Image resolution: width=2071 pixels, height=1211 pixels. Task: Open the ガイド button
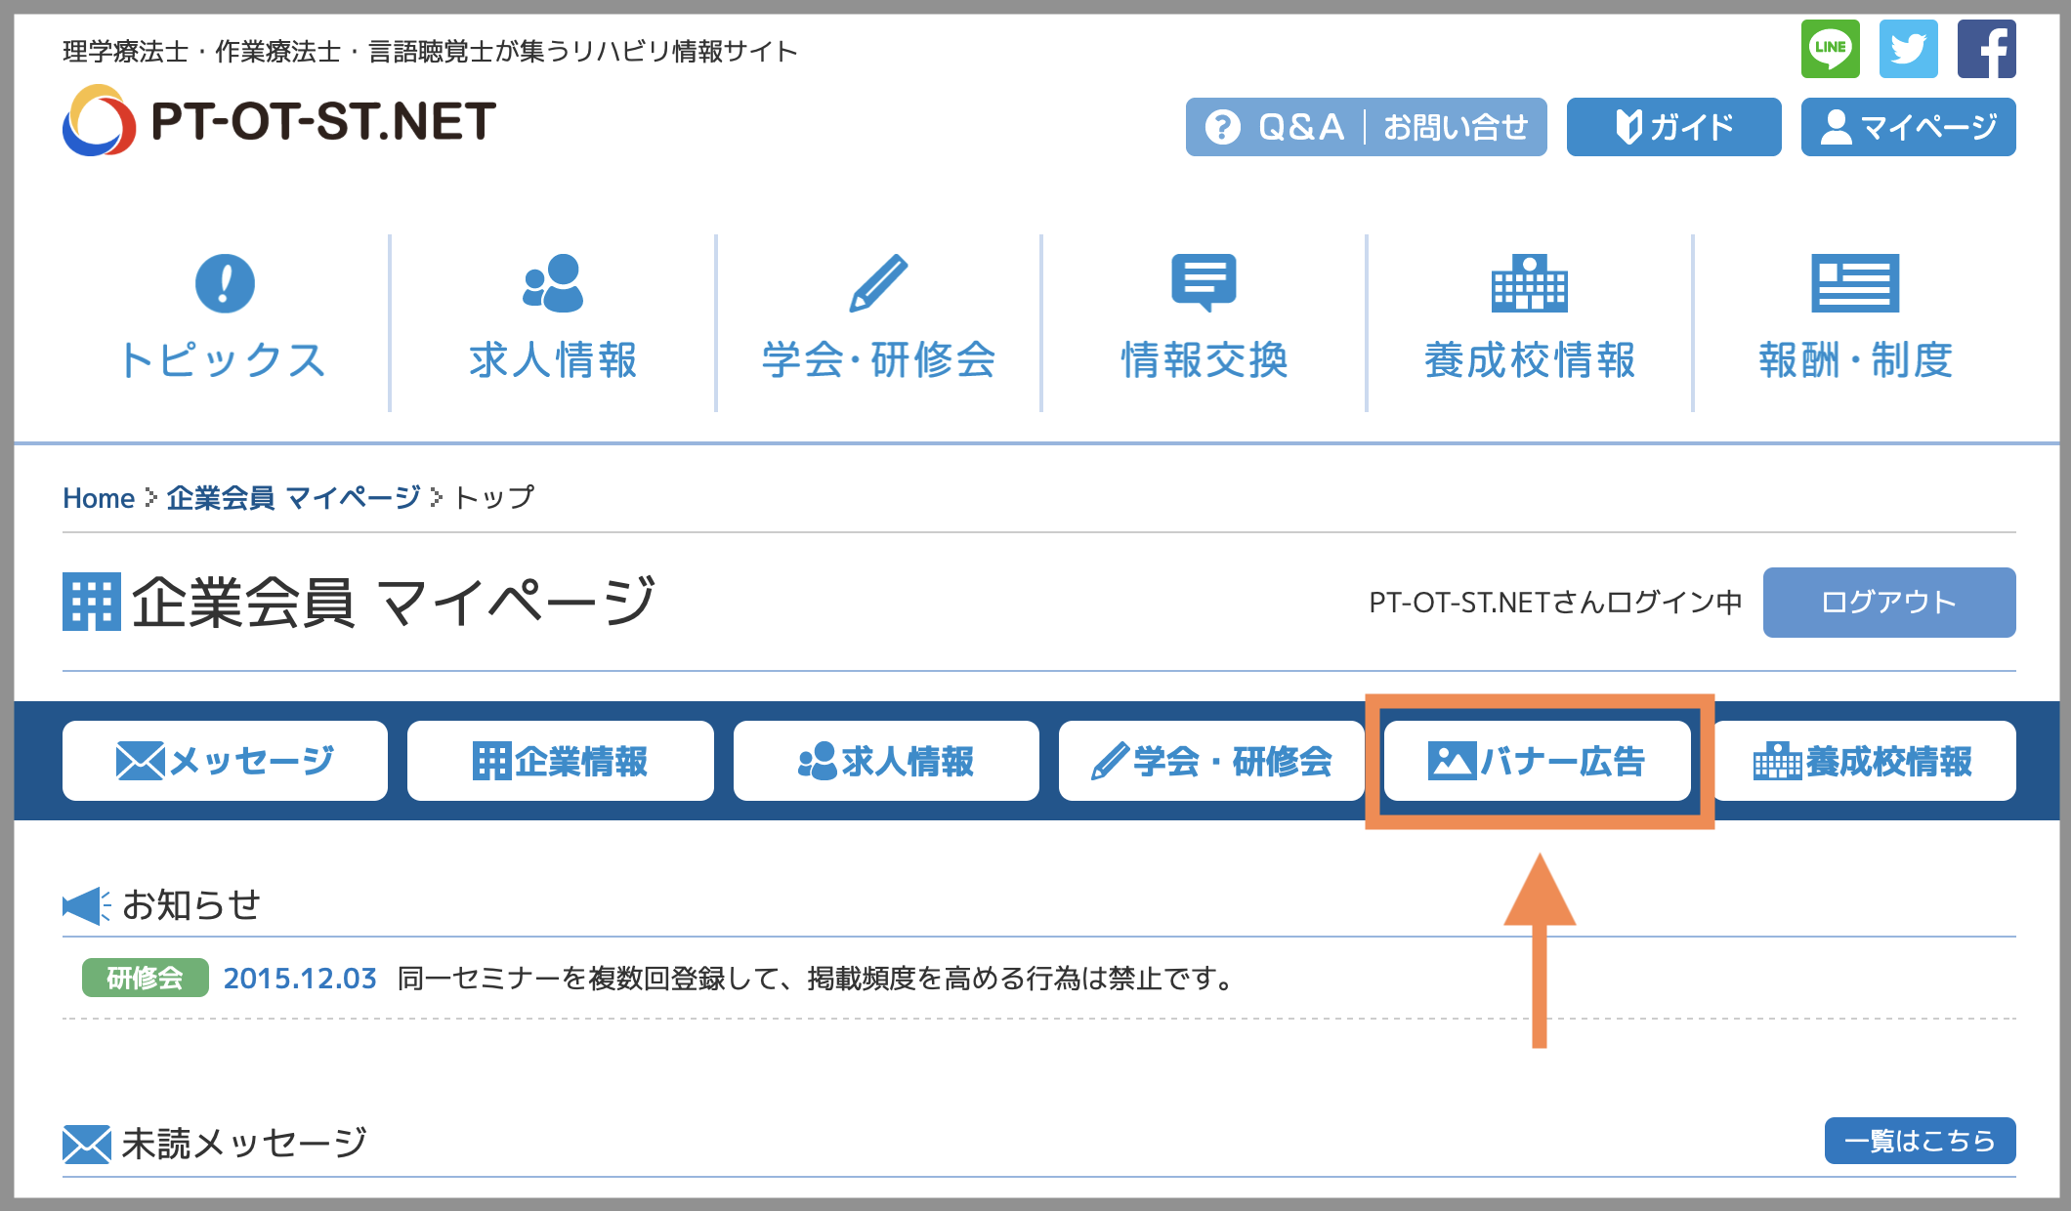[x=1673, y=127]
